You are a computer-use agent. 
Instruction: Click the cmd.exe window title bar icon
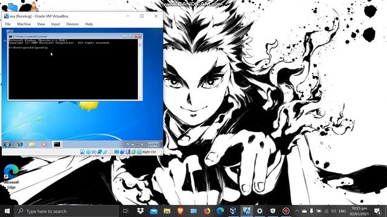coord(10,36)
